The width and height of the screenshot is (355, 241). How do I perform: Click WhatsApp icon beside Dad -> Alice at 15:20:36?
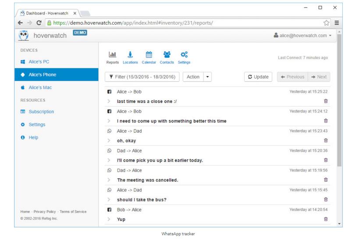point(110,151)
